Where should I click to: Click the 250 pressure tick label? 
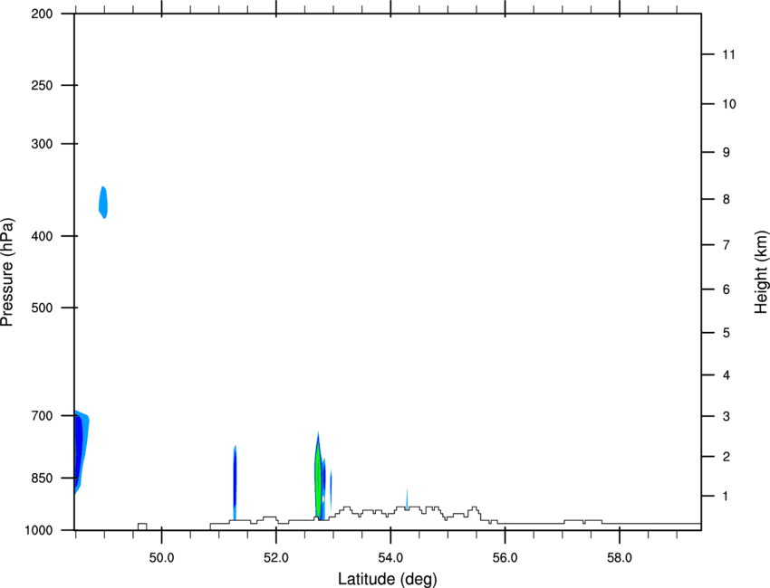(42, 85)
